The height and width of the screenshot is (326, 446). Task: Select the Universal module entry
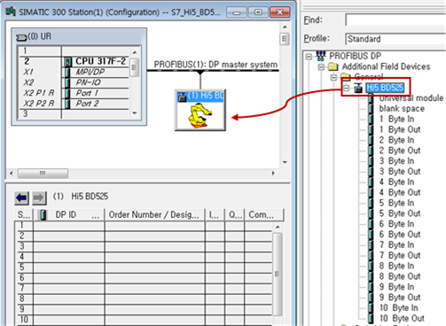tap(411, 98)
